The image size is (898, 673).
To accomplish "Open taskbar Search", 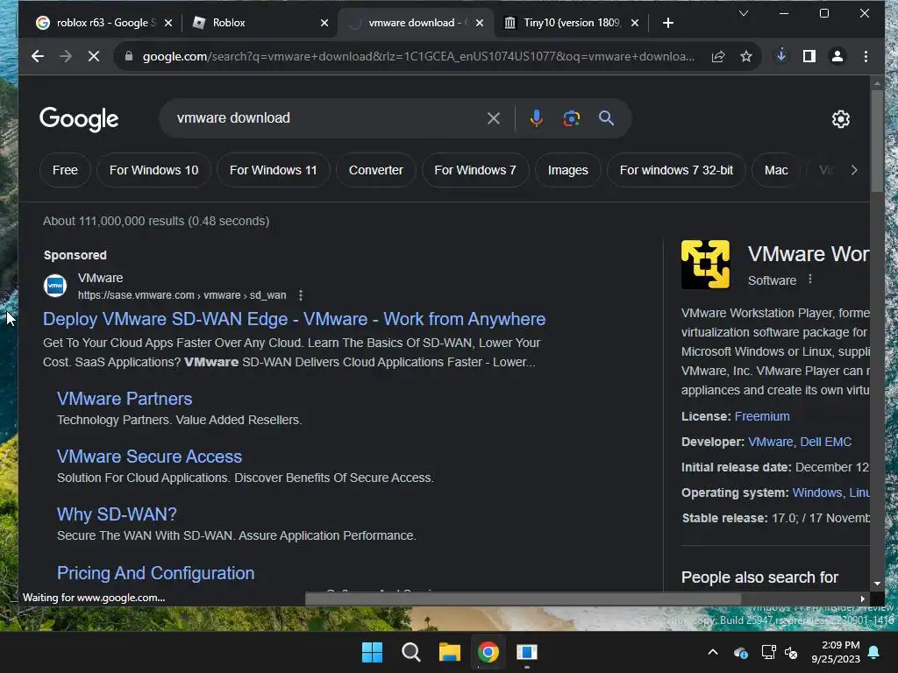I will pos(410,652).
